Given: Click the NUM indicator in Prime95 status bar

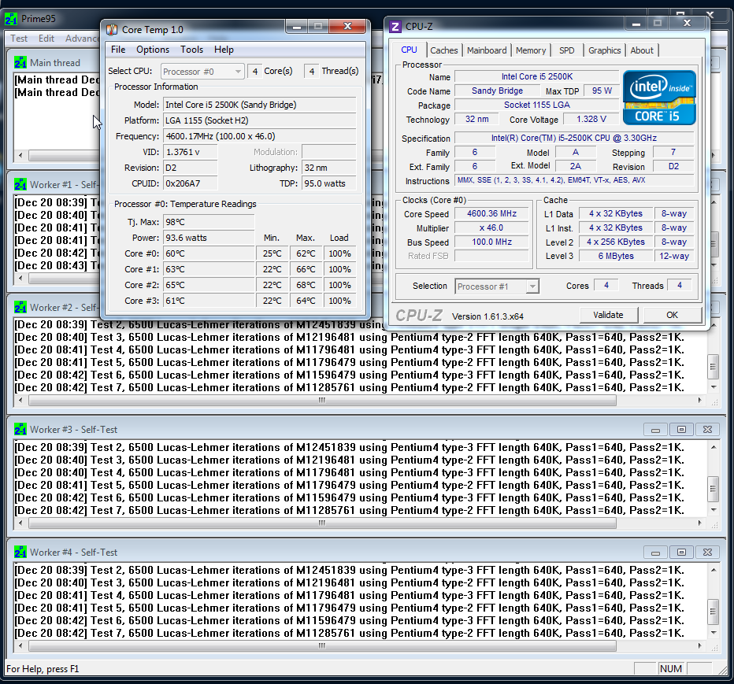Looking at the screenshot, I should [670, 668].
